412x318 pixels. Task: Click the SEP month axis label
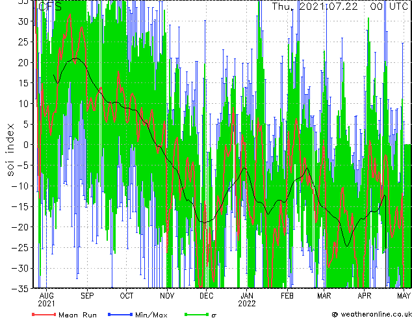(87, 296)
